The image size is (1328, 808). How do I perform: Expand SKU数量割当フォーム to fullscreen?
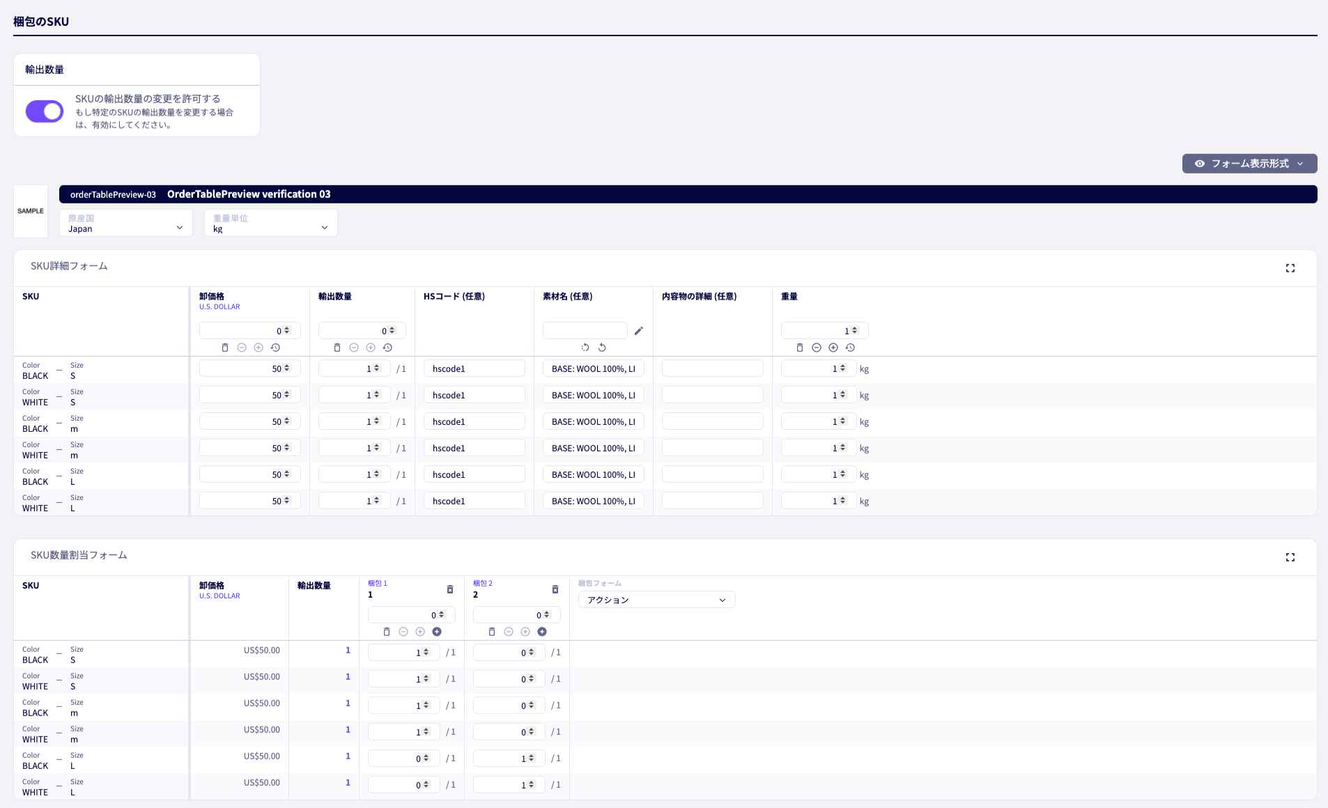click(x=1290, y=557)
